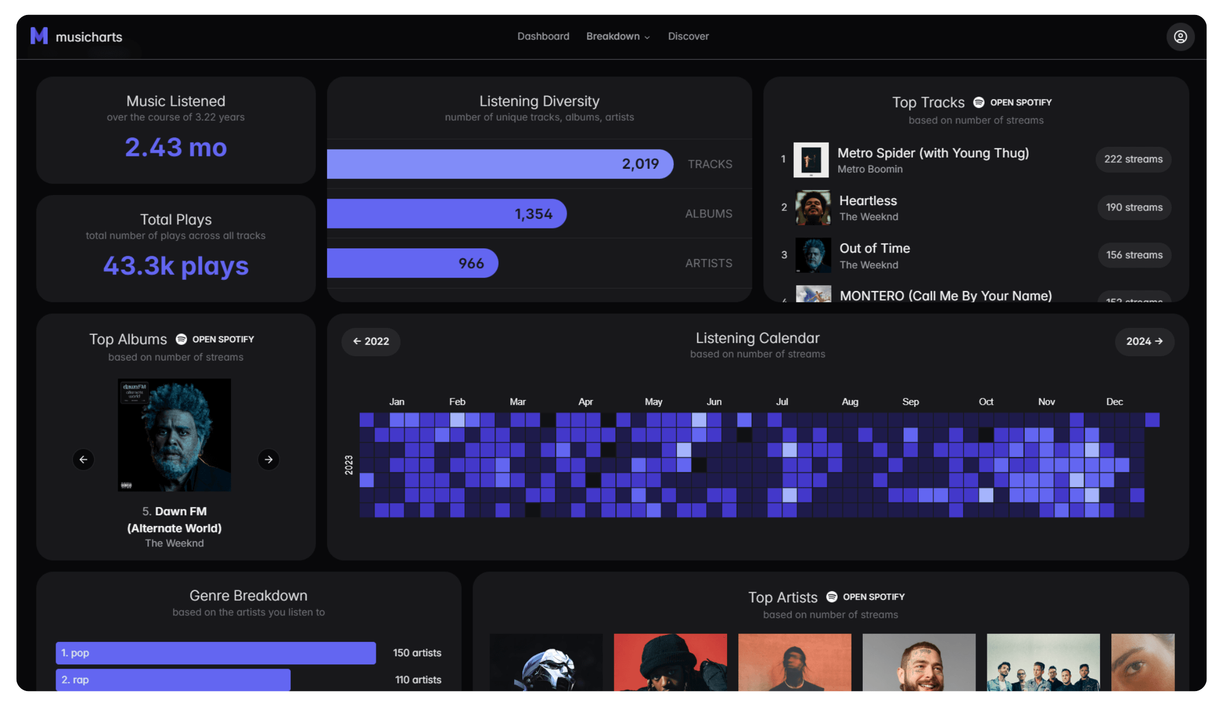Click the rap genre bar
Screen dimensions: 1222x706
pos(173,679)
